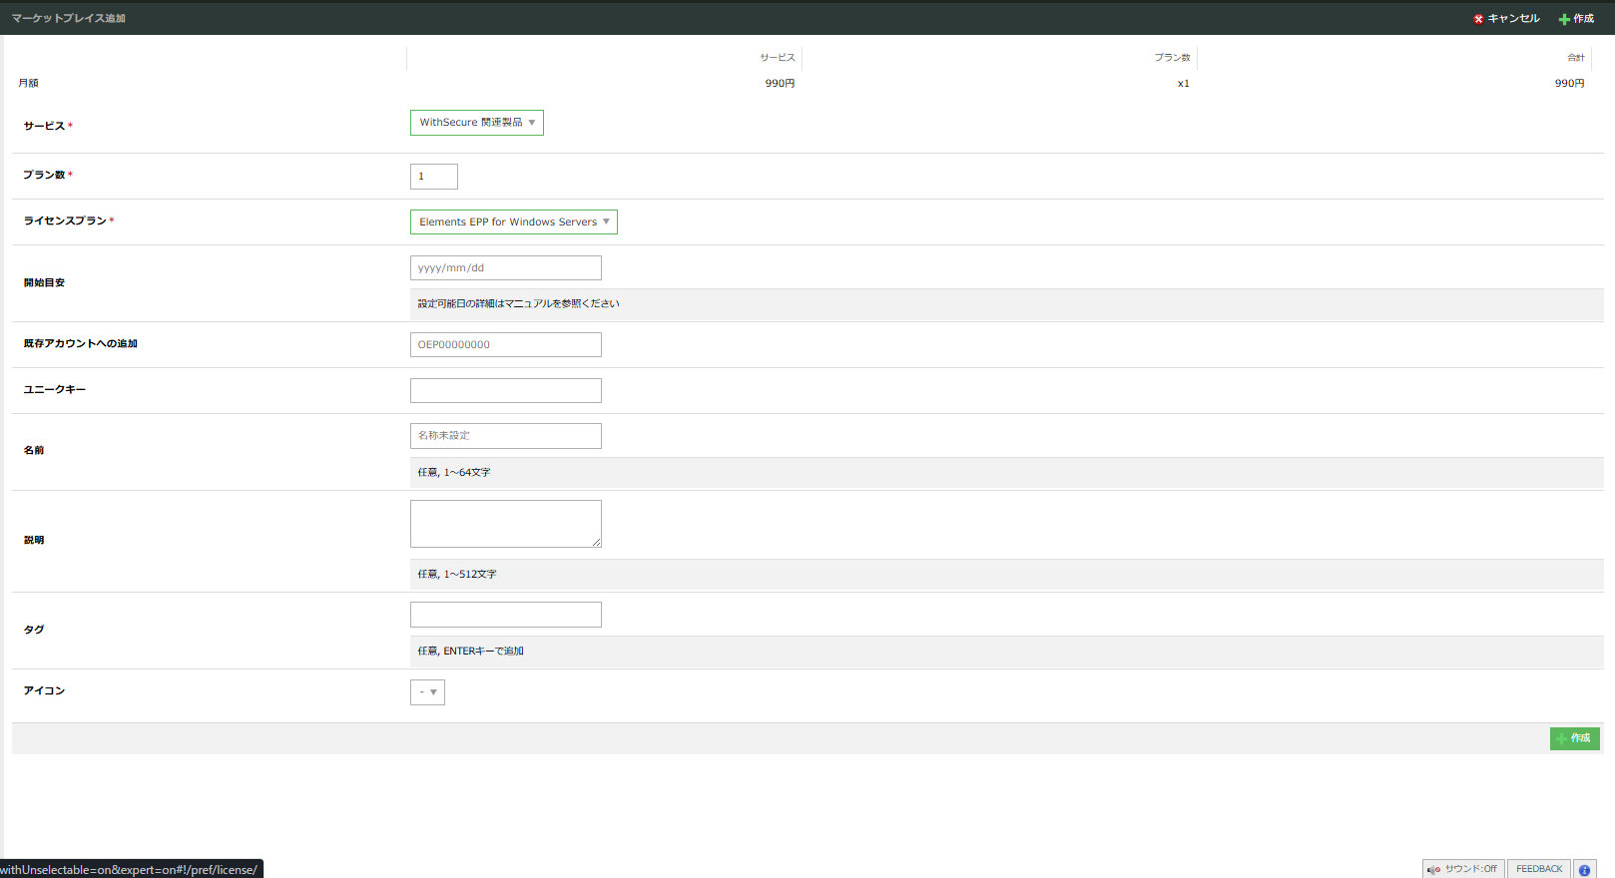This screenshot has width=1615, height=878.
Task: Click the blue info icon
Action: [1584, 869]
